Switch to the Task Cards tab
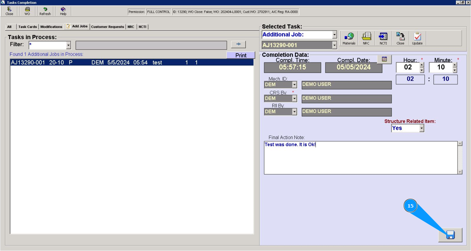 point(27,27)
